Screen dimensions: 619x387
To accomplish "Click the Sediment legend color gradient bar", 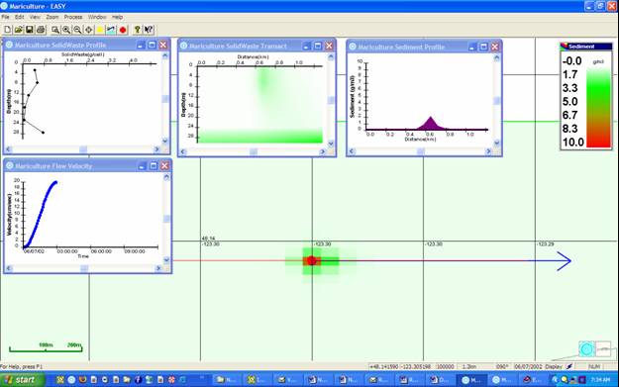I will click(x=598, y=108).
